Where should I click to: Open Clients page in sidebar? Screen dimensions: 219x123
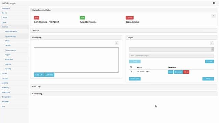(4, 17)
